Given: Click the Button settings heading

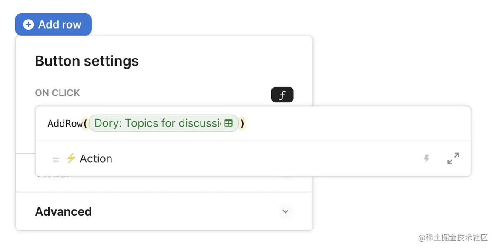Looking at the screenshot, I should [x=87, y=61].
